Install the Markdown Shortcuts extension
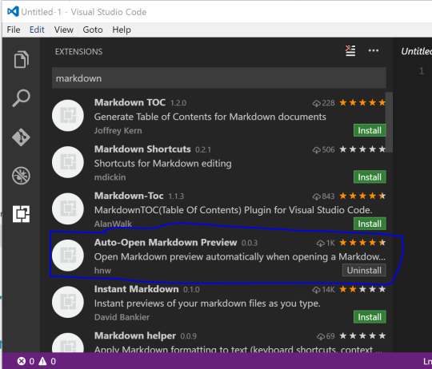 pyautogui.click(x=370, y=177)
